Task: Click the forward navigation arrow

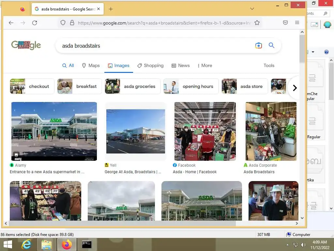Action: click(23, 23)
